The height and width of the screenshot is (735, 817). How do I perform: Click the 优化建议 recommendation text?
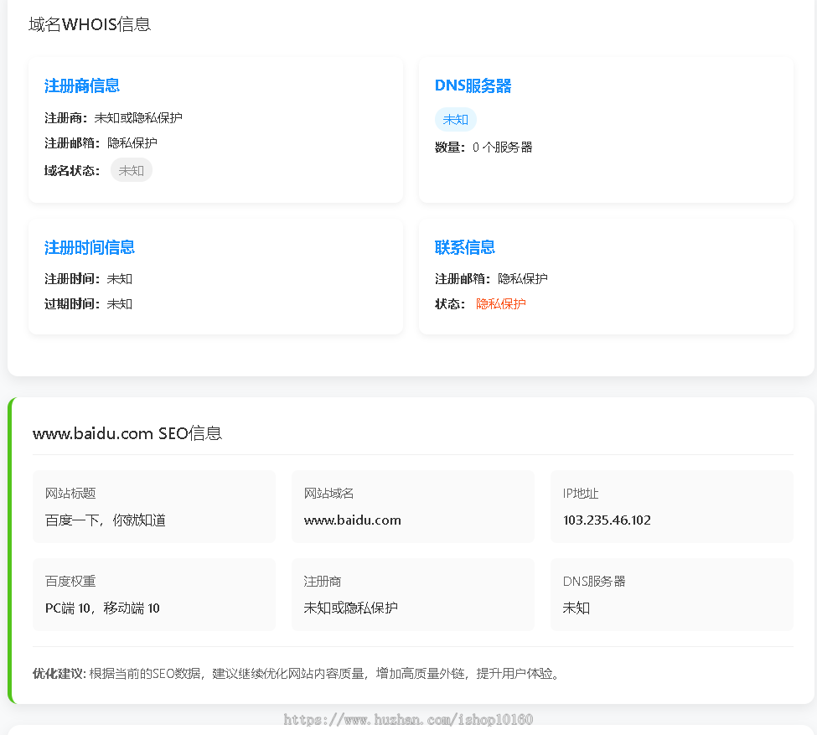[297, 674]
